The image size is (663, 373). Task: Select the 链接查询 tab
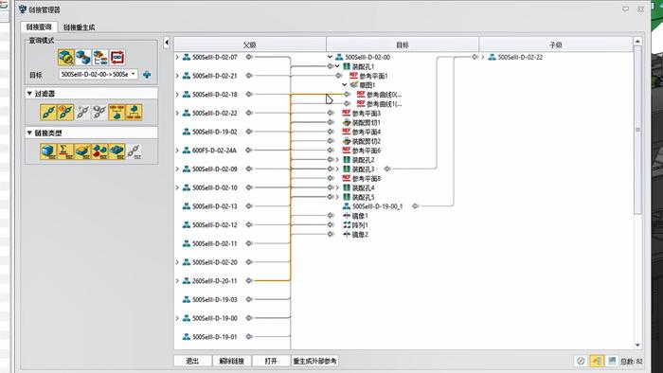pyautogui.click(x=39, y=27)
